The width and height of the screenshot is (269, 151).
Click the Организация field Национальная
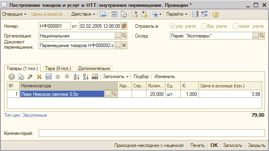[77, 36]
